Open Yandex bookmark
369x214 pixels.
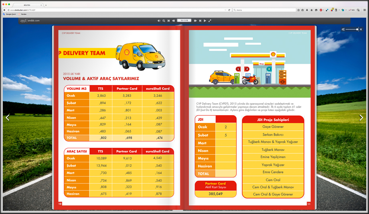click(x=22, y=14)
